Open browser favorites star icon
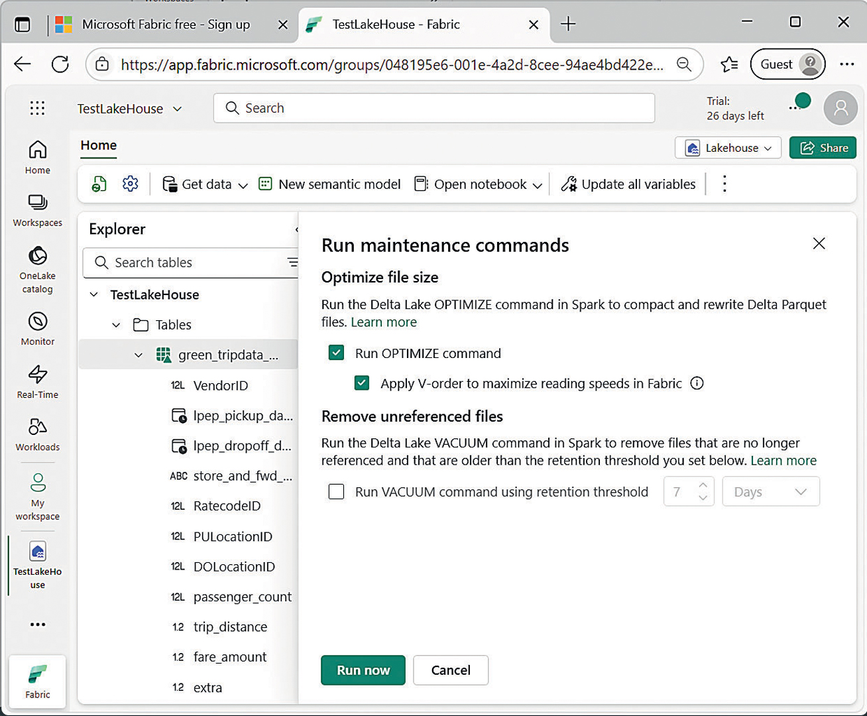The width and height of the screenshot is (867, 716). click(x=729, y=64)
